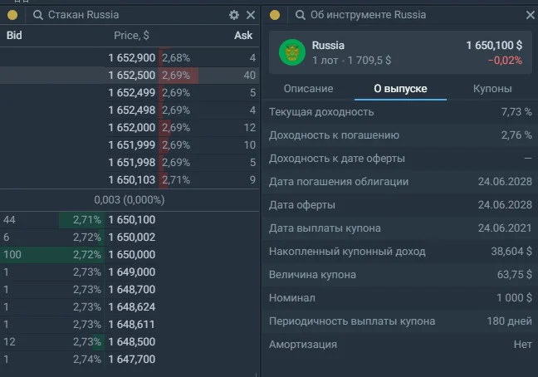538x377 pixels.
Task: Click bid price 1 648,624
Action: 132,306
